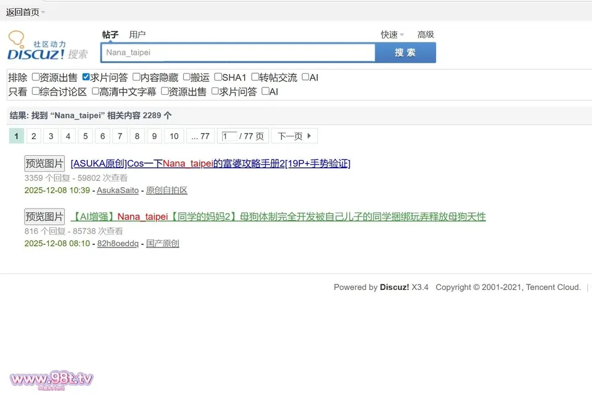
Task: Check the SHA1 exclude checkbox
Action: point(218,77)
